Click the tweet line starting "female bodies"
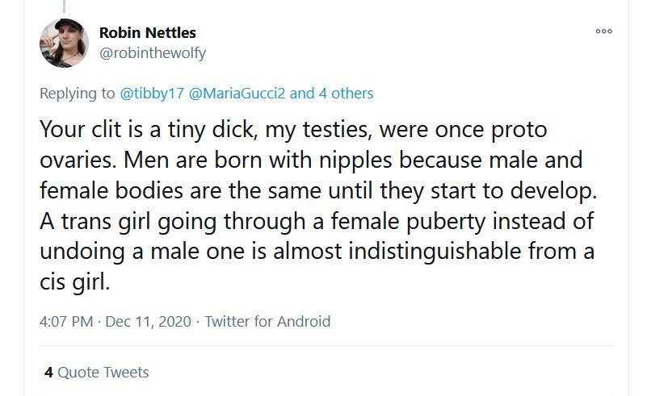The image size is (647, 396). 318,191
